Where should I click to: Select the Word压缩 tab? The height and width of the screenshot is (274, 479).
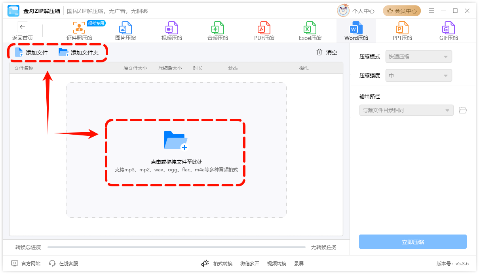356,32
